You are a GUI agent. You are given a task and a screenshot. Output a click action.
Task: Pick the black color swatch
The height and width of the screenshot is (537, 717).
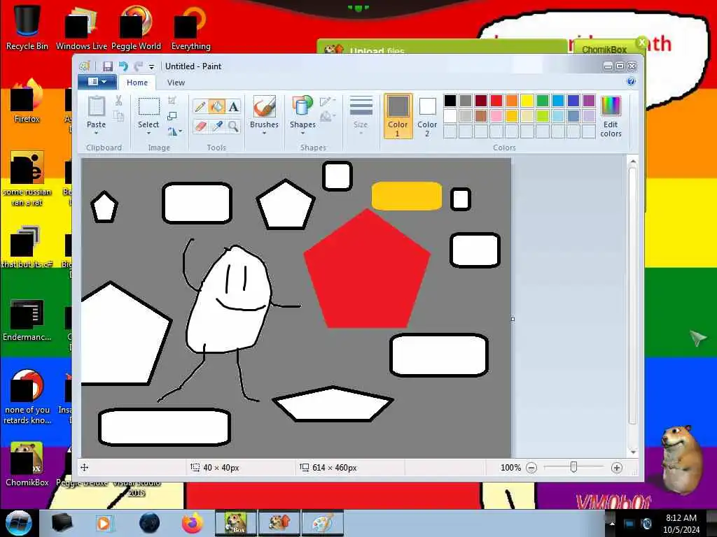450,101
